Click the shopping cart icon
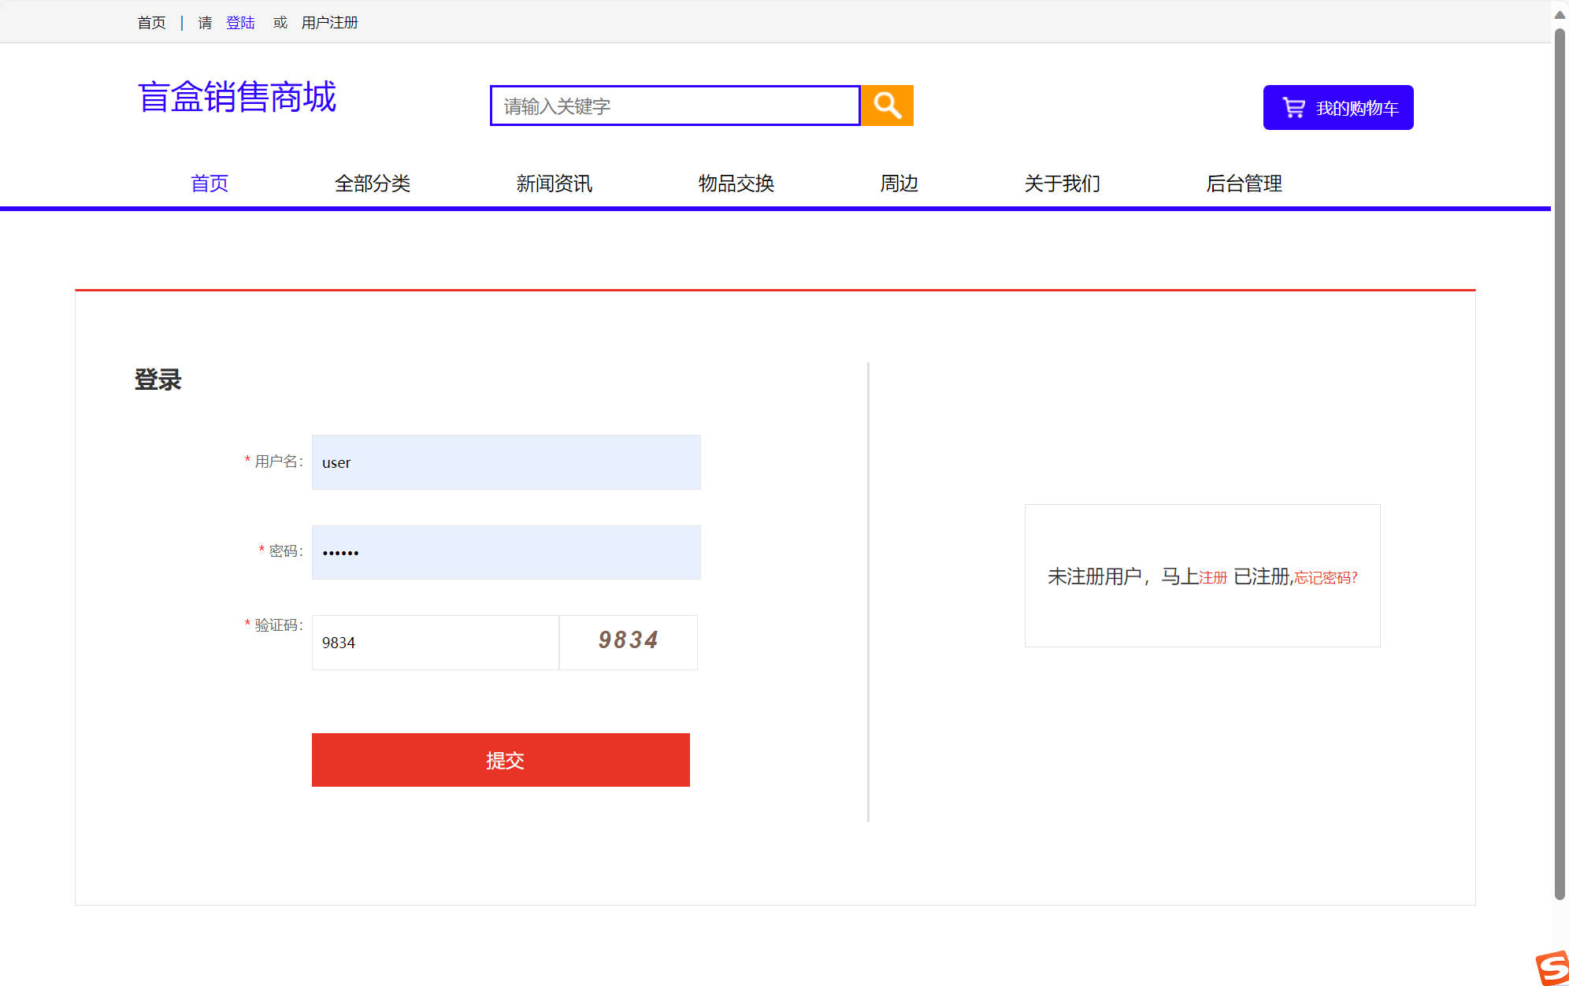 1293,108
